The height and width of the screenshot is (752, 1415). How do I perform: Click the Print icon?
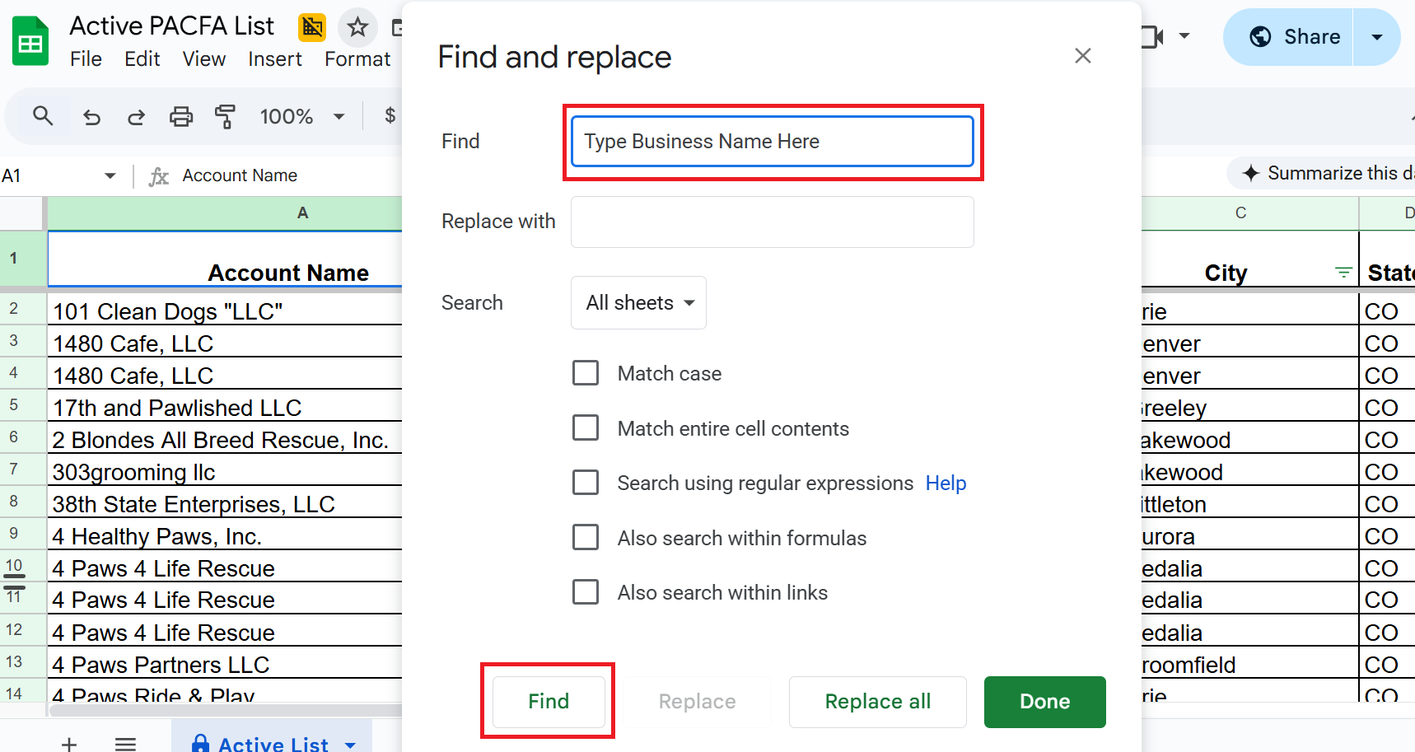(x=180, y=116)
